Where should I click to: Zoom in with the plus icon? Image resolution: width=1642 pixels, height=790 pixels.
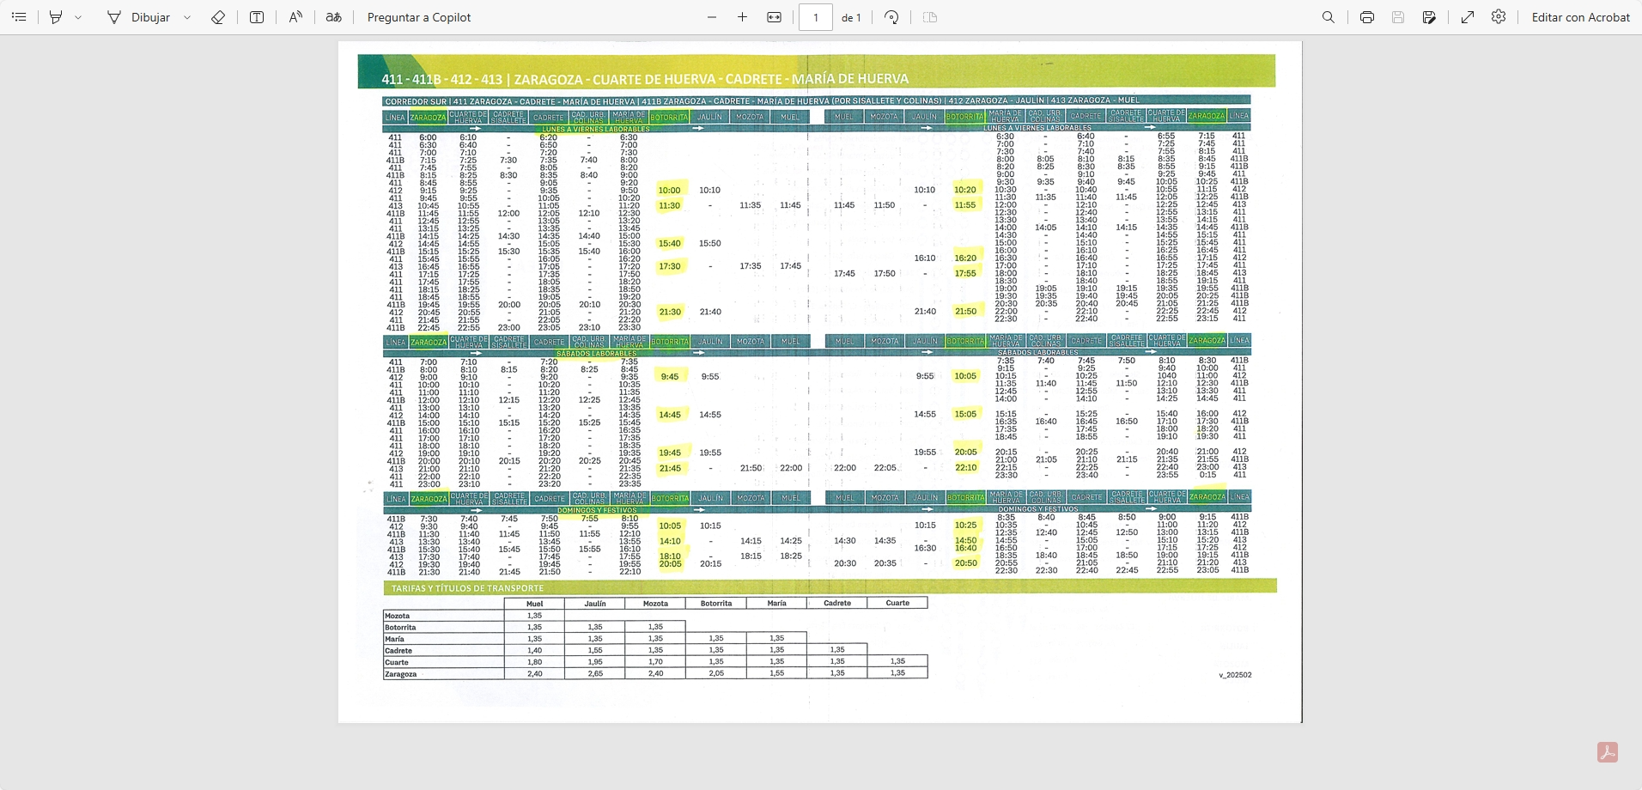[x=743, y=17]
